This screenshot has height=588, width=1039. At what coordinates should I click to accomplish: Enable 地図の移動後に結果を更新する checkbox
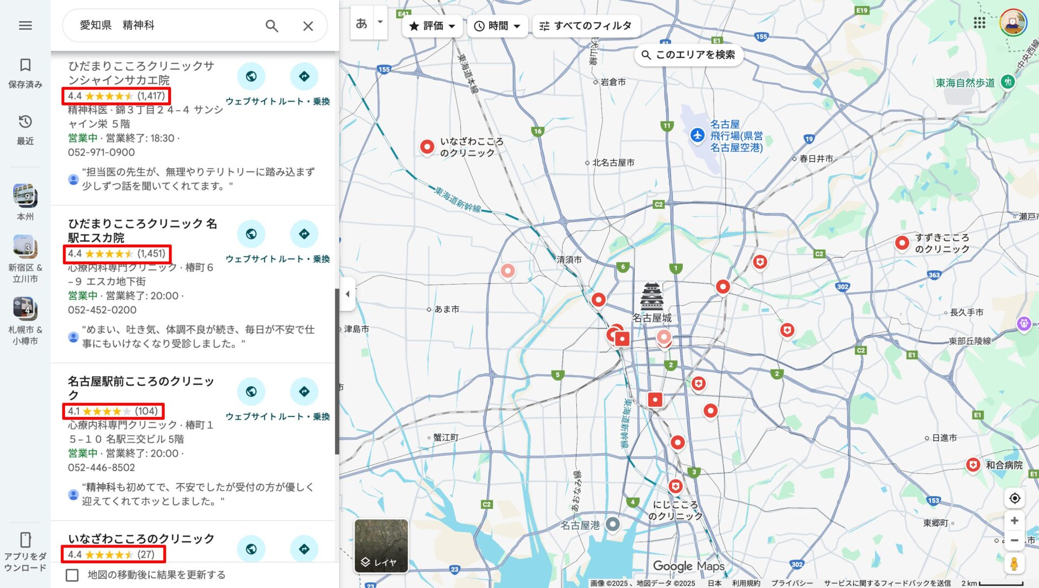click(73, 575)
